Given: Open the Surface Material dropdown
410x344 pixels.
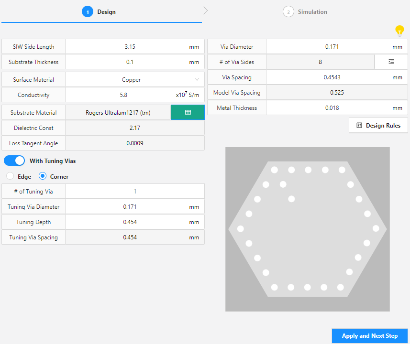Looking at the screenshot, I should coord(134,79).
